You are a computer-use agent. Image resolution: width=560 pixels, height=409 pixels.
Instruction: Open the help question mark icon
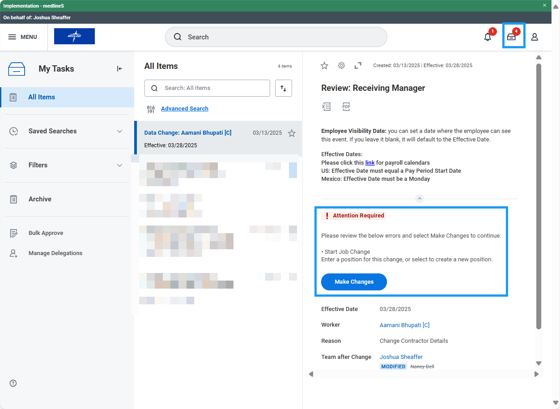13,383
